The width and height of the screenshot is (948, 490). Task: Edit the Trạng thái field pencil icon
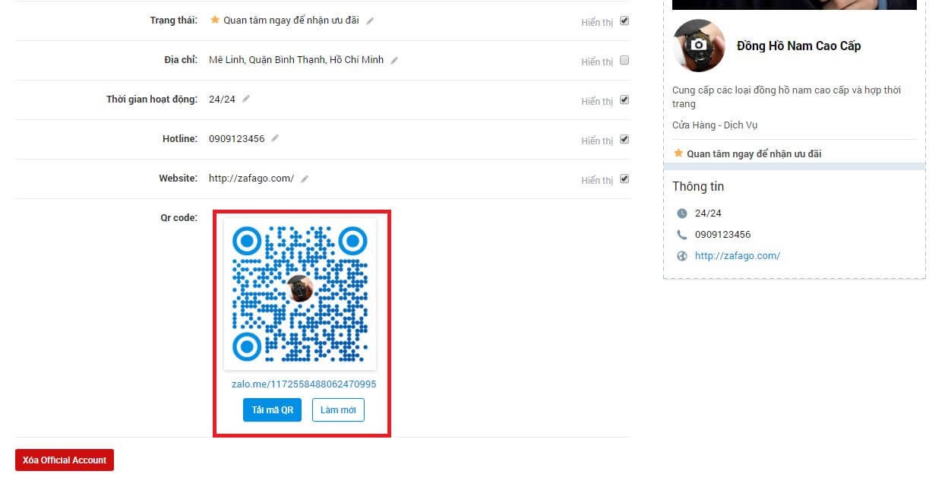point(370,21)
